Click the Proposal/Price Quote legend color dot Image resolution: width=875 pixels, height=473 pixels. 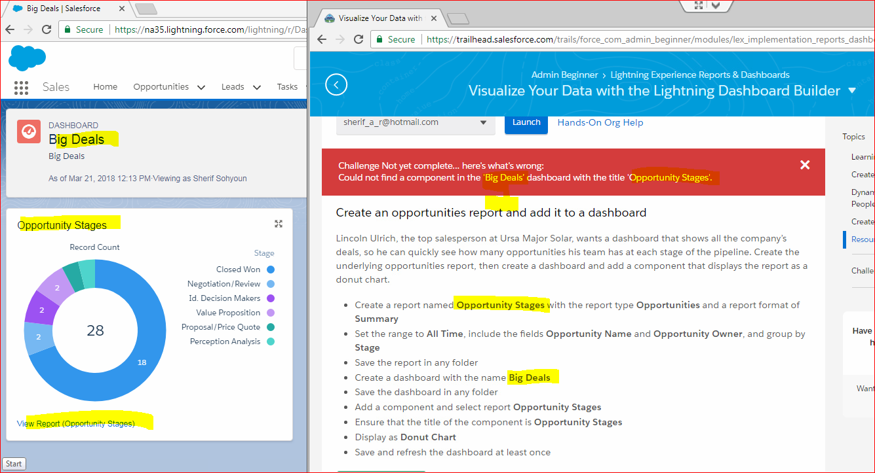(271, 327)
